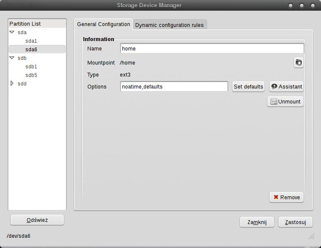Click the Information section heading
This screenshot has width=321, height=248.
[98, 39]
